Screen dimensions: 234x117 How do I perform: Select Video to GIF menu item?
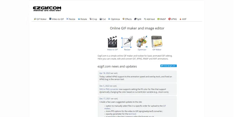pyautogui.click(x=56, y=19)
